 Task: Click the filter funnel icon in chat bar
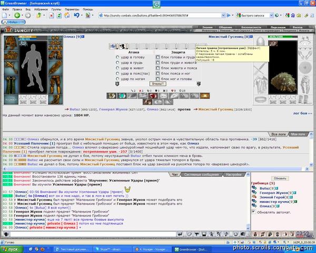coord(196,234)
